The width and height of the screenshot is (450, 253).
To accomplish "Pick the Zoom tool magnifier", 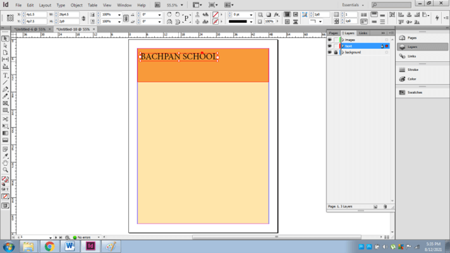I will tap(5, 170).
